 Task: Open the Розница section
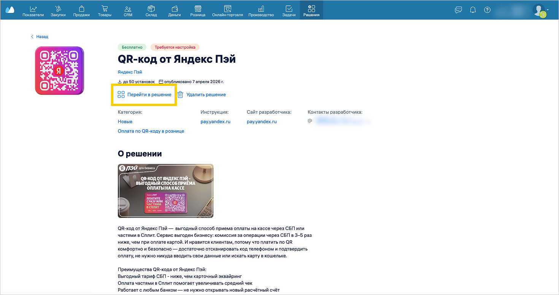coord(198,10)
